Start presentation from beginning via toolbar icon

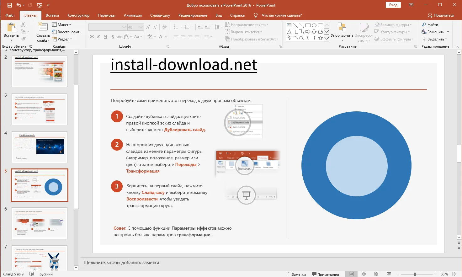pyautogui.click(x=39, y=5)
